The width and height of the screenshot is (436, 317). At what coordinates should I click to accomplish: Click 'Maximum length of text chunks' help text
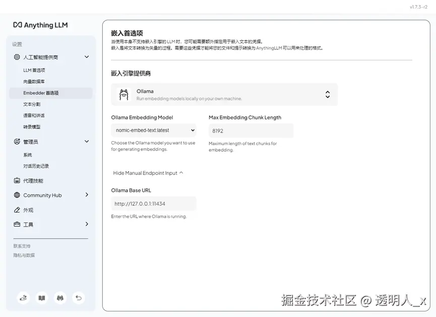[x=243, y=147]
